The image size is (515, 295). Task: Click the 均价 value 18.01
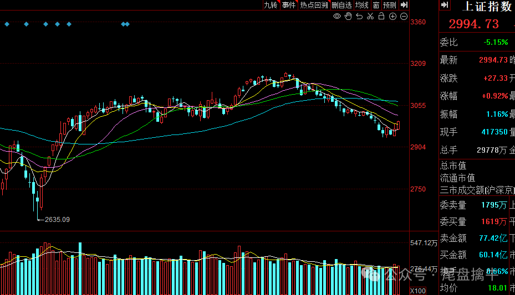click(498, 288)
